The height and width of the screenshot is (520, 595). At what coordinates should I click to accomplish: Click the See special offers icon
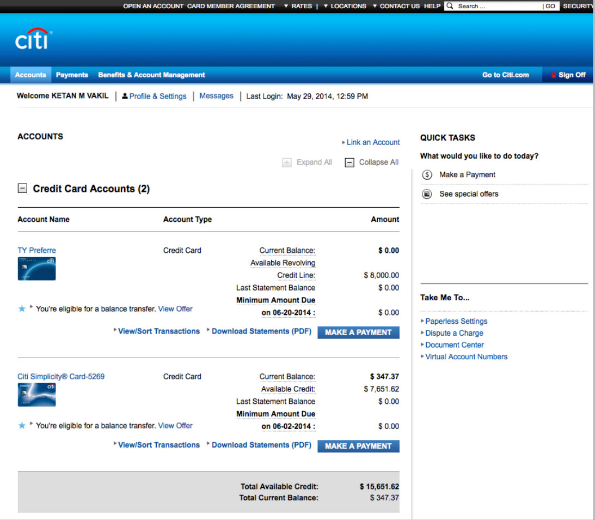point(427,194)
